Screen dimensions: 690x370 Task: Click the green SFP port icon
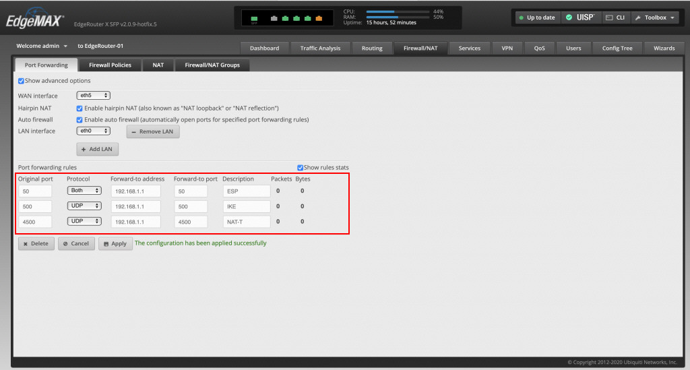pos(254,19)
